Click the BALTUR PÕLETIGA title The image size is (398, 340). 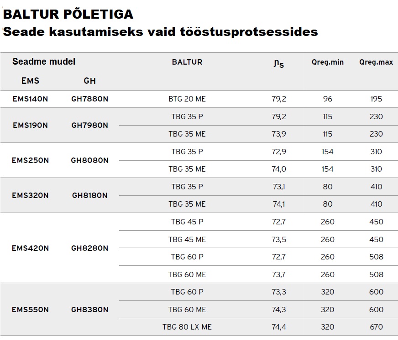68,14
